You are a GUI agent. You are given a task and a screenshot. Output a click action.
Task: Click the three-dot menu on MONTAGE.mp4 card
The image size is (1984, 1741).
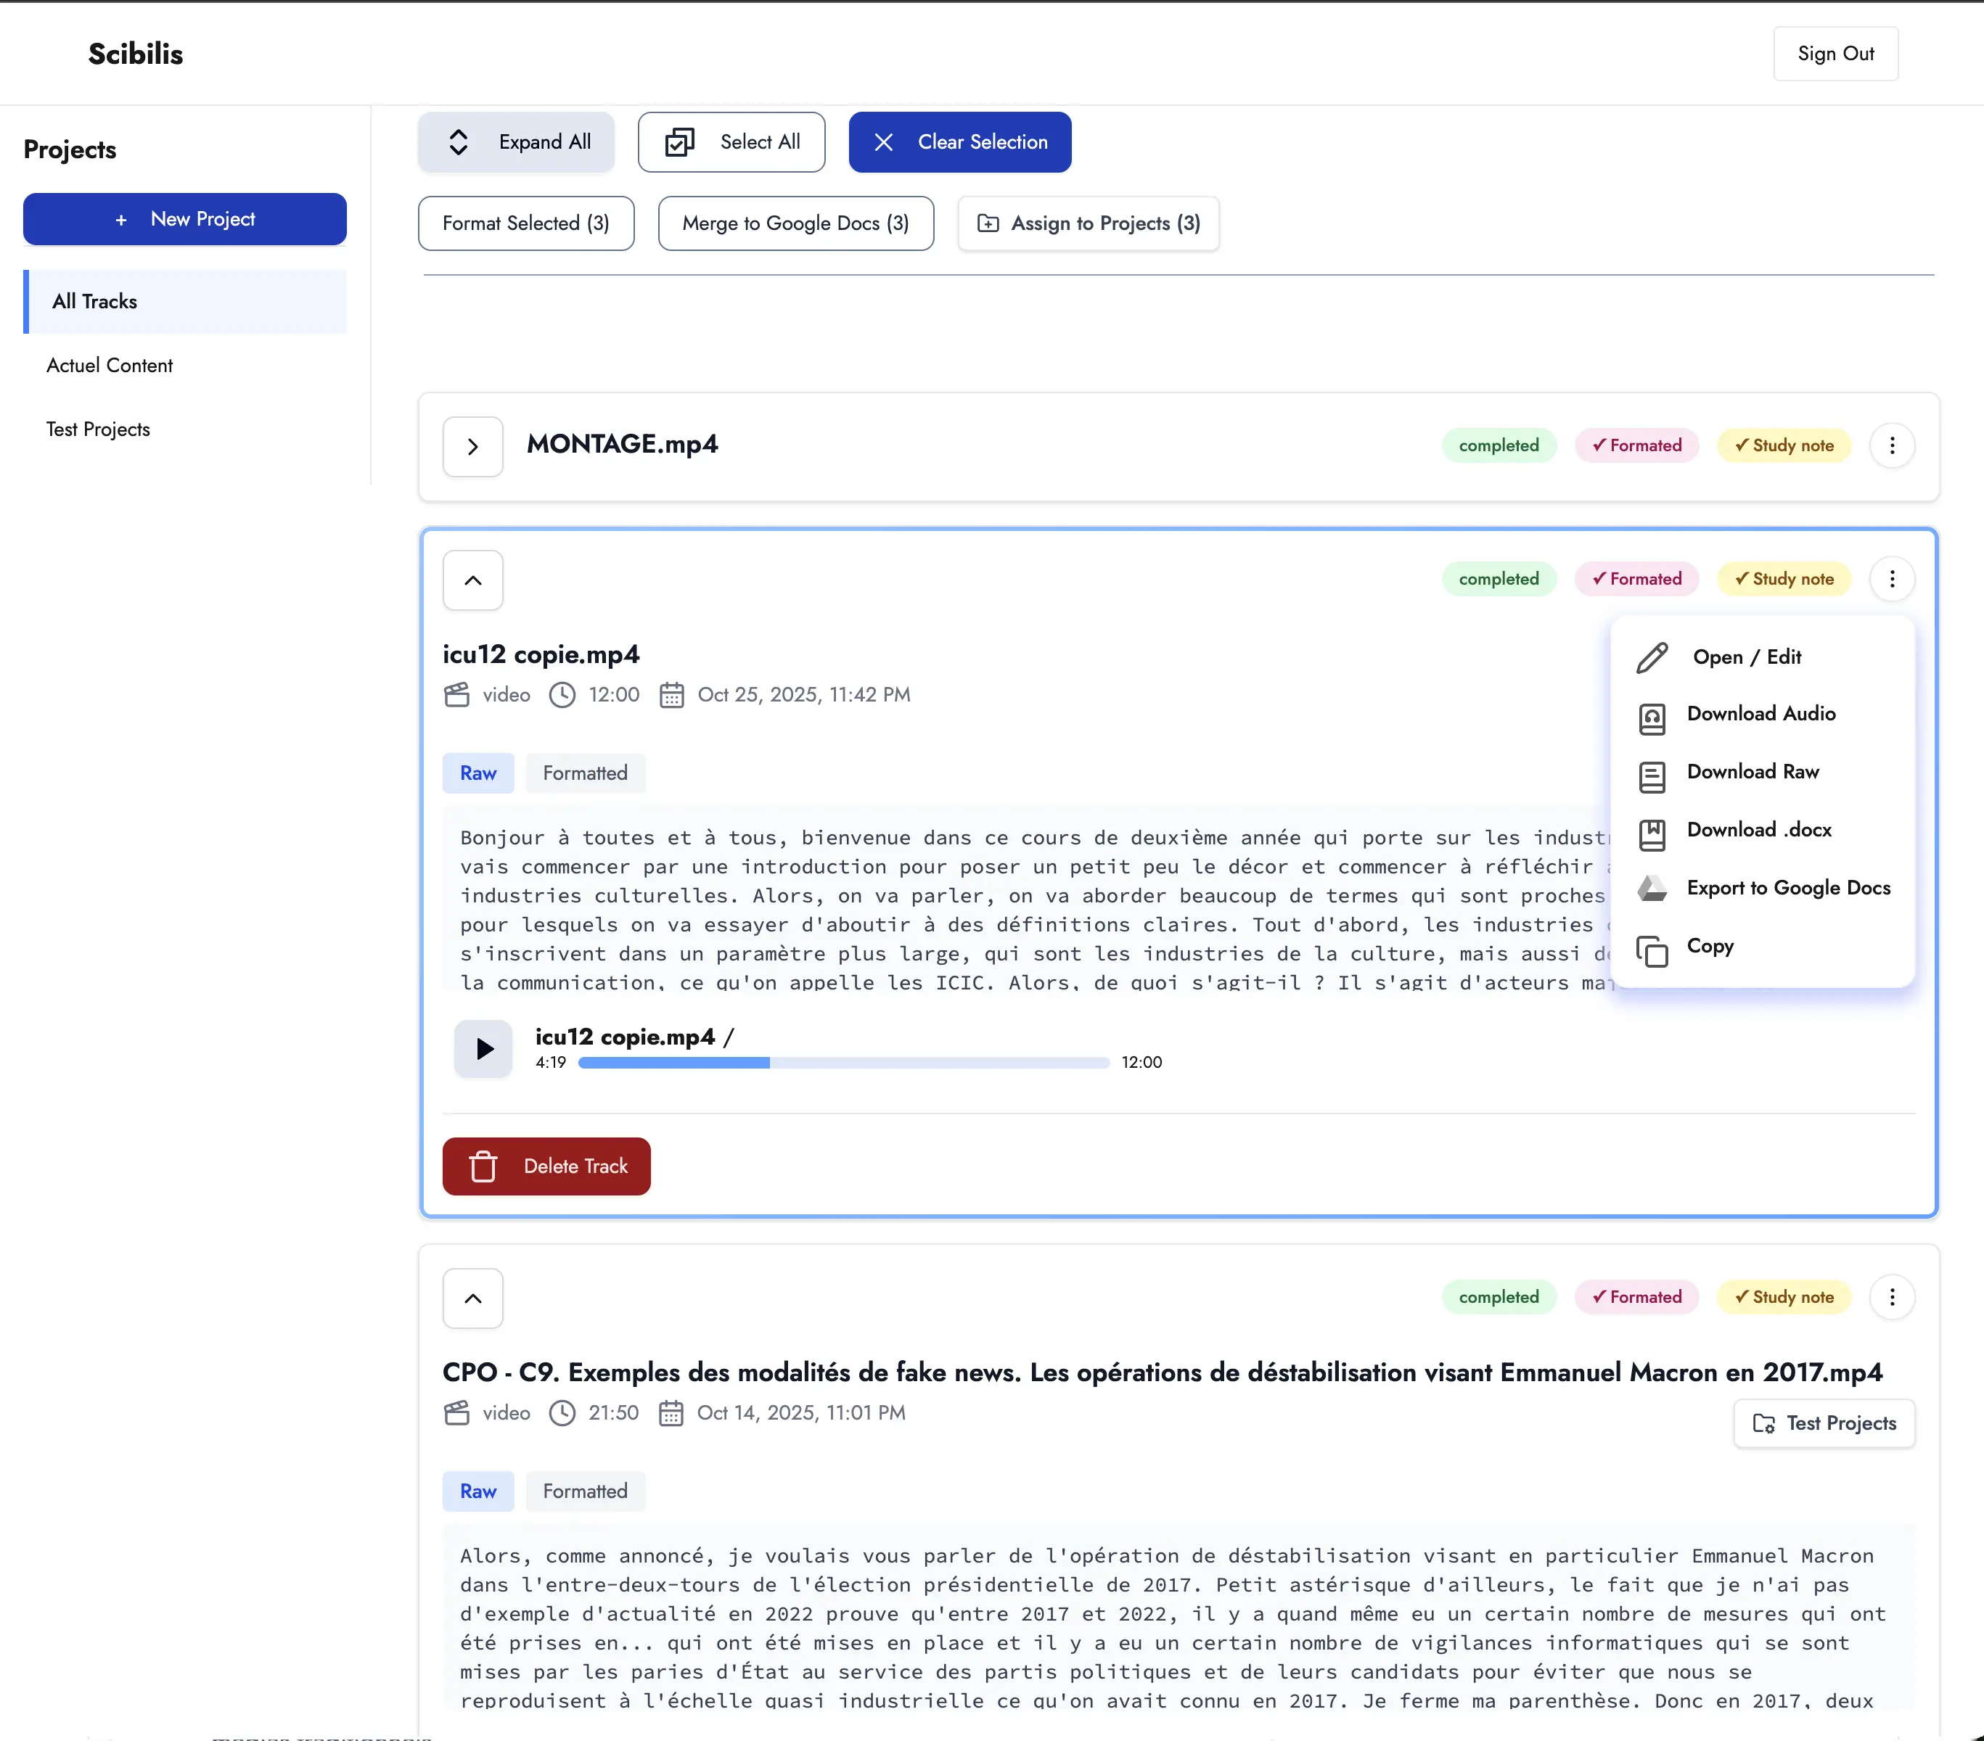point(1891,445)
